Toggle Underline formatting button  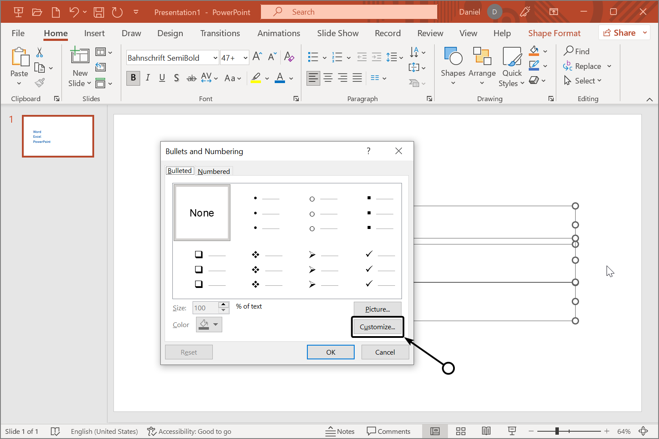coord(162,78)
